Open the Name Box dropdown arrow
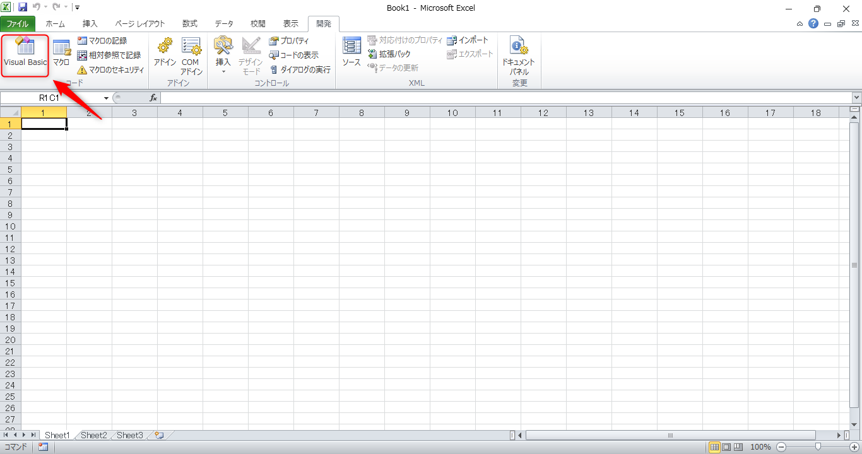862x454 pixels. [106, 98]
